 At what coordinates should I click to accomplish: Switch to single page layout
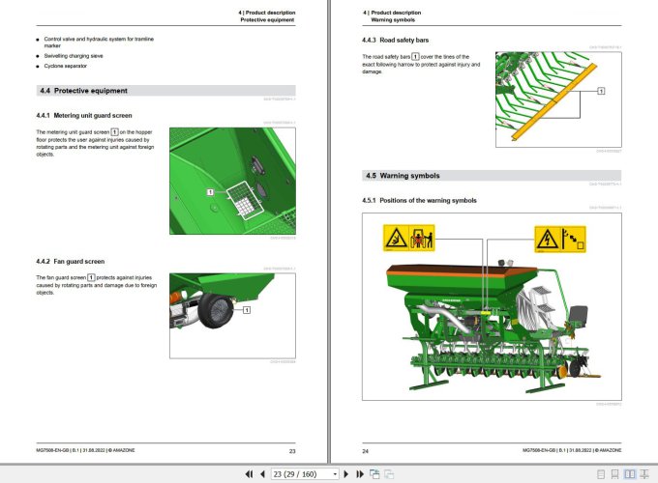pos(601,474)
